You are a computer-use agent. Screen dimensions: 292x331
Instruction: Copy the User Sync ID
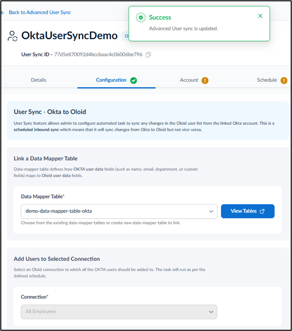coord(148,55)
